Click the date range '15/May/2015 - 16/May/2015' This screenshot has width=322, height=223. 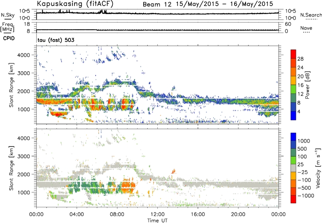coord(225,4)
